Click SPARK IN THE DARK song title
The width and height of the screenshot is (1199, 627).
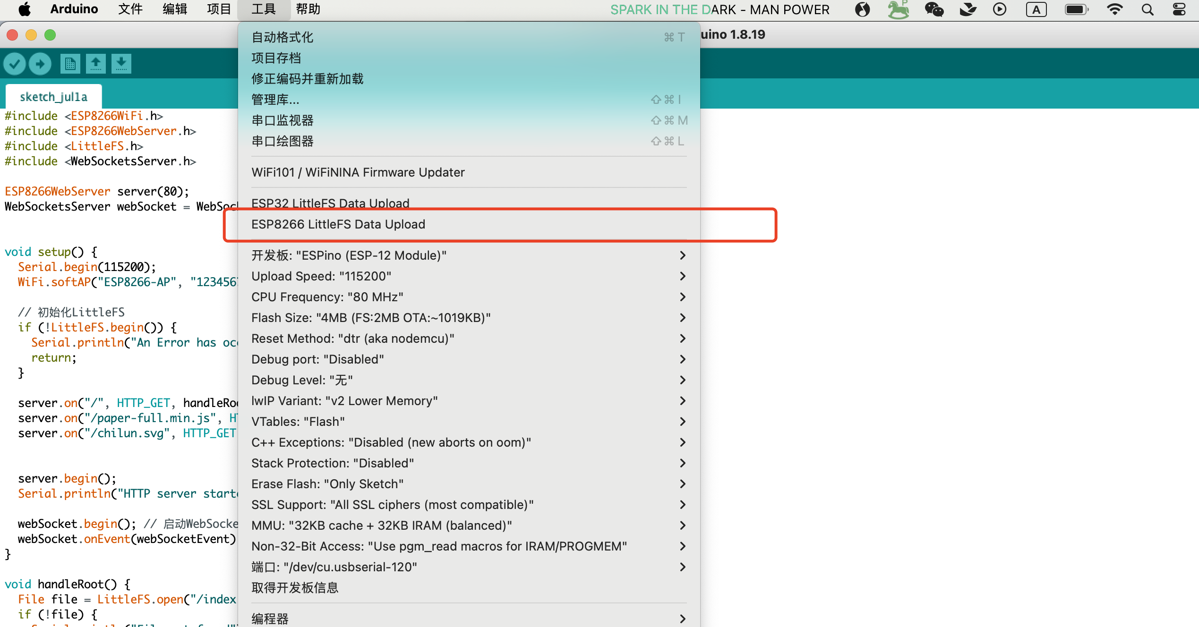point(720,9)
